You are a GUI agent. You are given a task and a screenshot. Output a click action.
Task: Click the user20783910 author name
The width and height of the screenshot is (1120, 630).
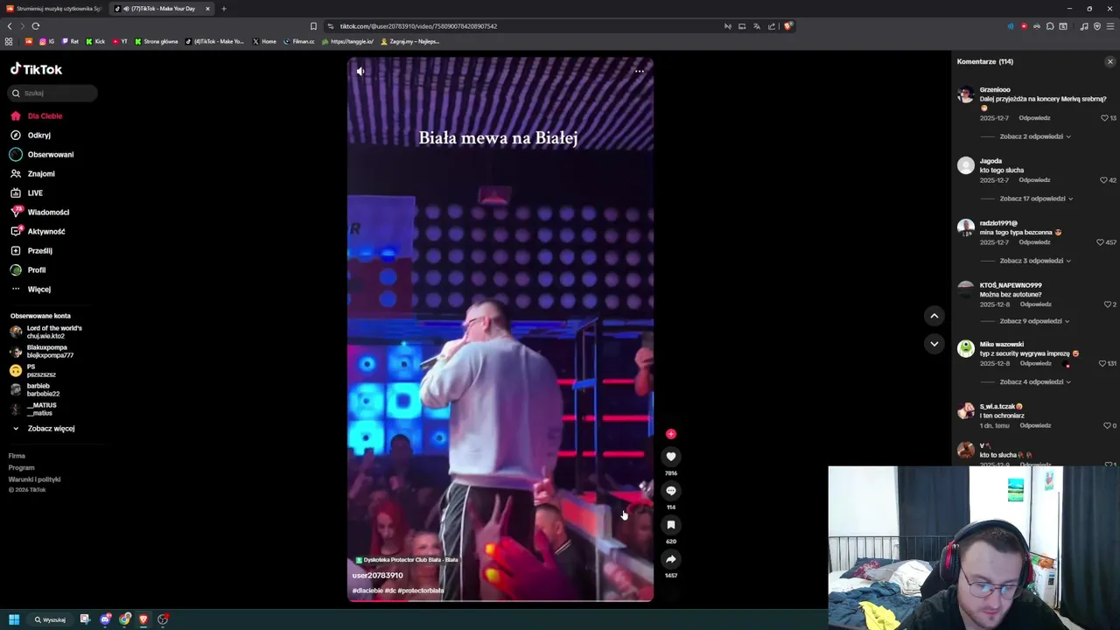click(x=377, y=576)
